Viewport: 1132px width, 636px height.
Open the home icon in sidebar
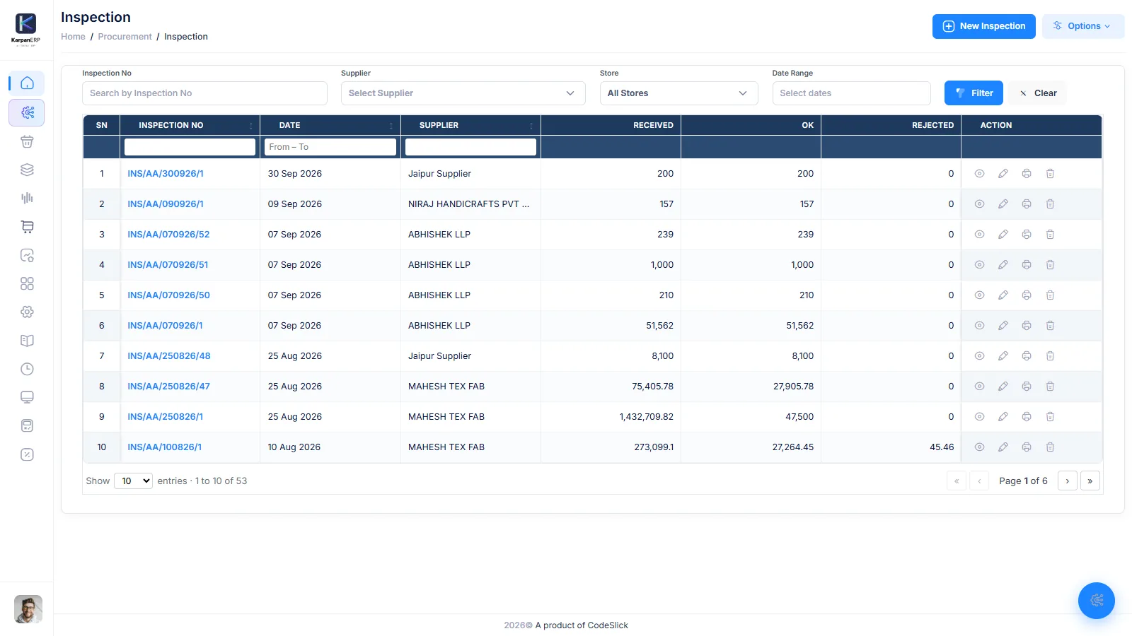tap(27, 83)
